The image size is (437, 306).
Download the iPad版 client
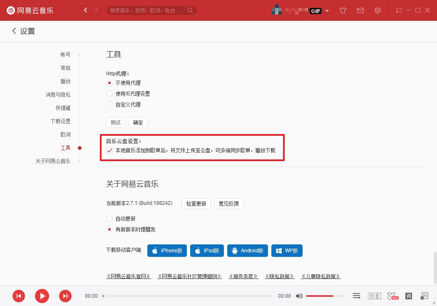coord(207,251)
